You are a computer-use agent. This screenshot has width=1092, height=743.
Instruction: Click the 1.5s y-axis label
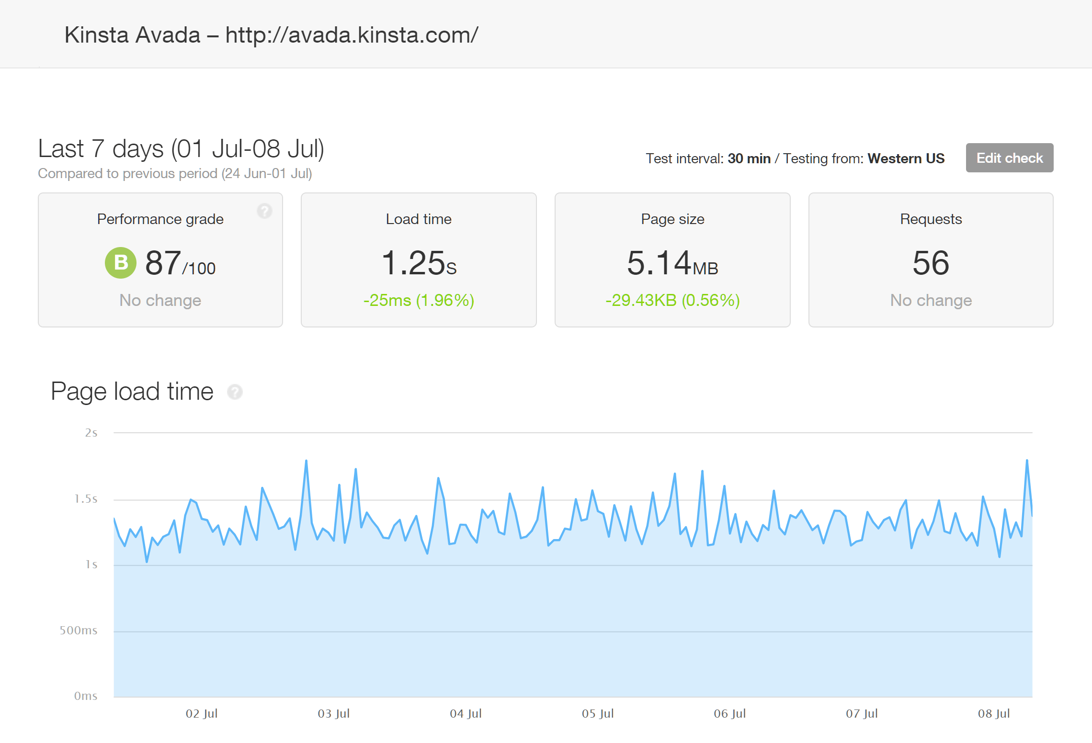coord(86,499)
